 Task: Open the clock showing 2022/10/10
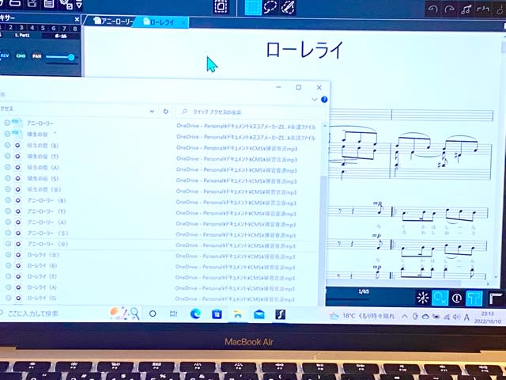coord(487,317)
